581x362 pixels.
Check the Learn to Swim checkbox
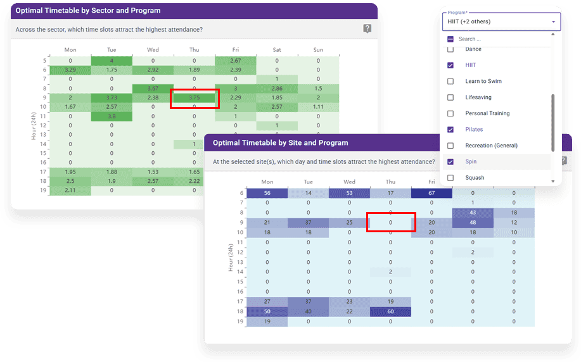450,81
